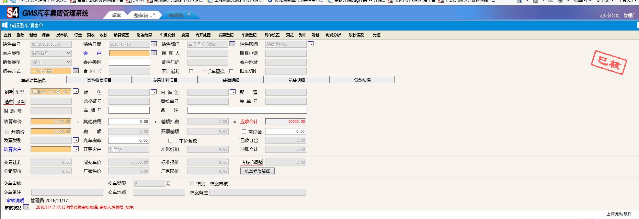Select 利润分析 in the toolbar menu
Screen dimensions: 639x219
click(333, 35)
